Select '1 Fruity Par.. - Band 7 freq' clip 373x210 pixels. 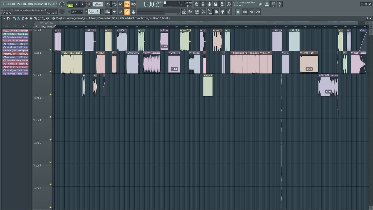[15, 34]
